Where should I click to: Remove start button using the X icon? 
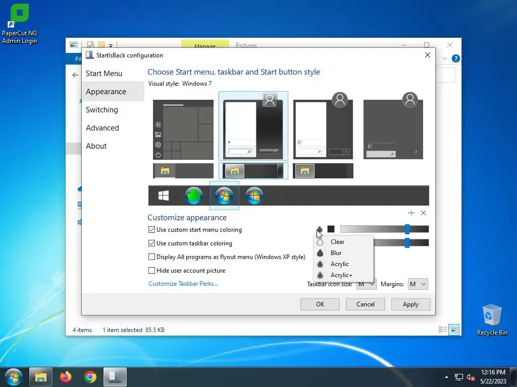424,213
